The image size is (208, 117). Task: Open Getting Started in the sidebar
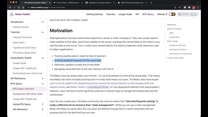[x=21, y=27]
